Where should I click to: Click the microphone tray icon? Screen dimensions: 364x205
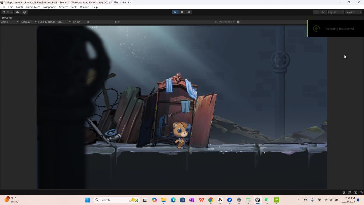click(312, 200)
